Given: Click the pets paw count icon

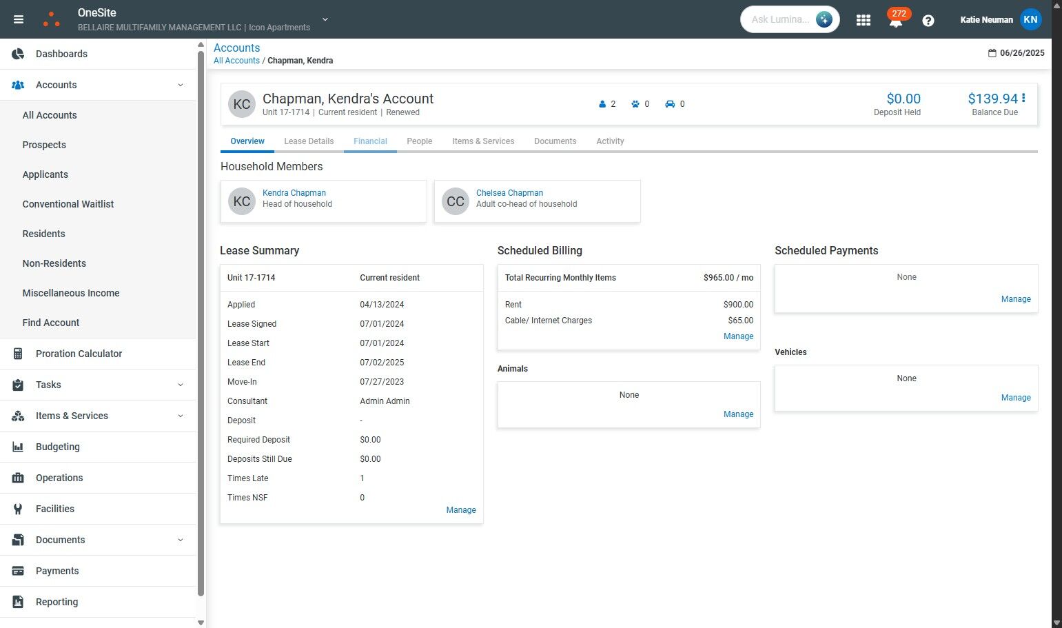Looking at the screenshot, I should [x=634, y=104].
